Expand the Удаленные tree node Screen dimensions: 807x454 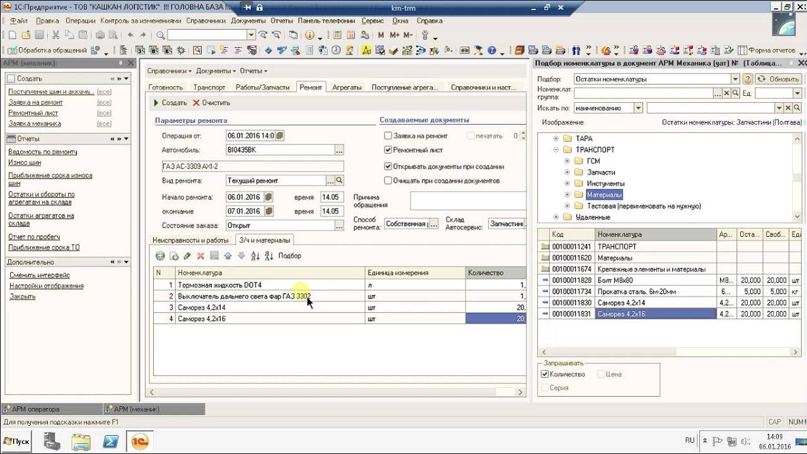556,218
